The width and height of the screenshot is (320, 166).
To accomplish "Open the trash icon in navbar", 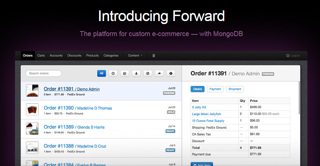I will click(154, 55).
